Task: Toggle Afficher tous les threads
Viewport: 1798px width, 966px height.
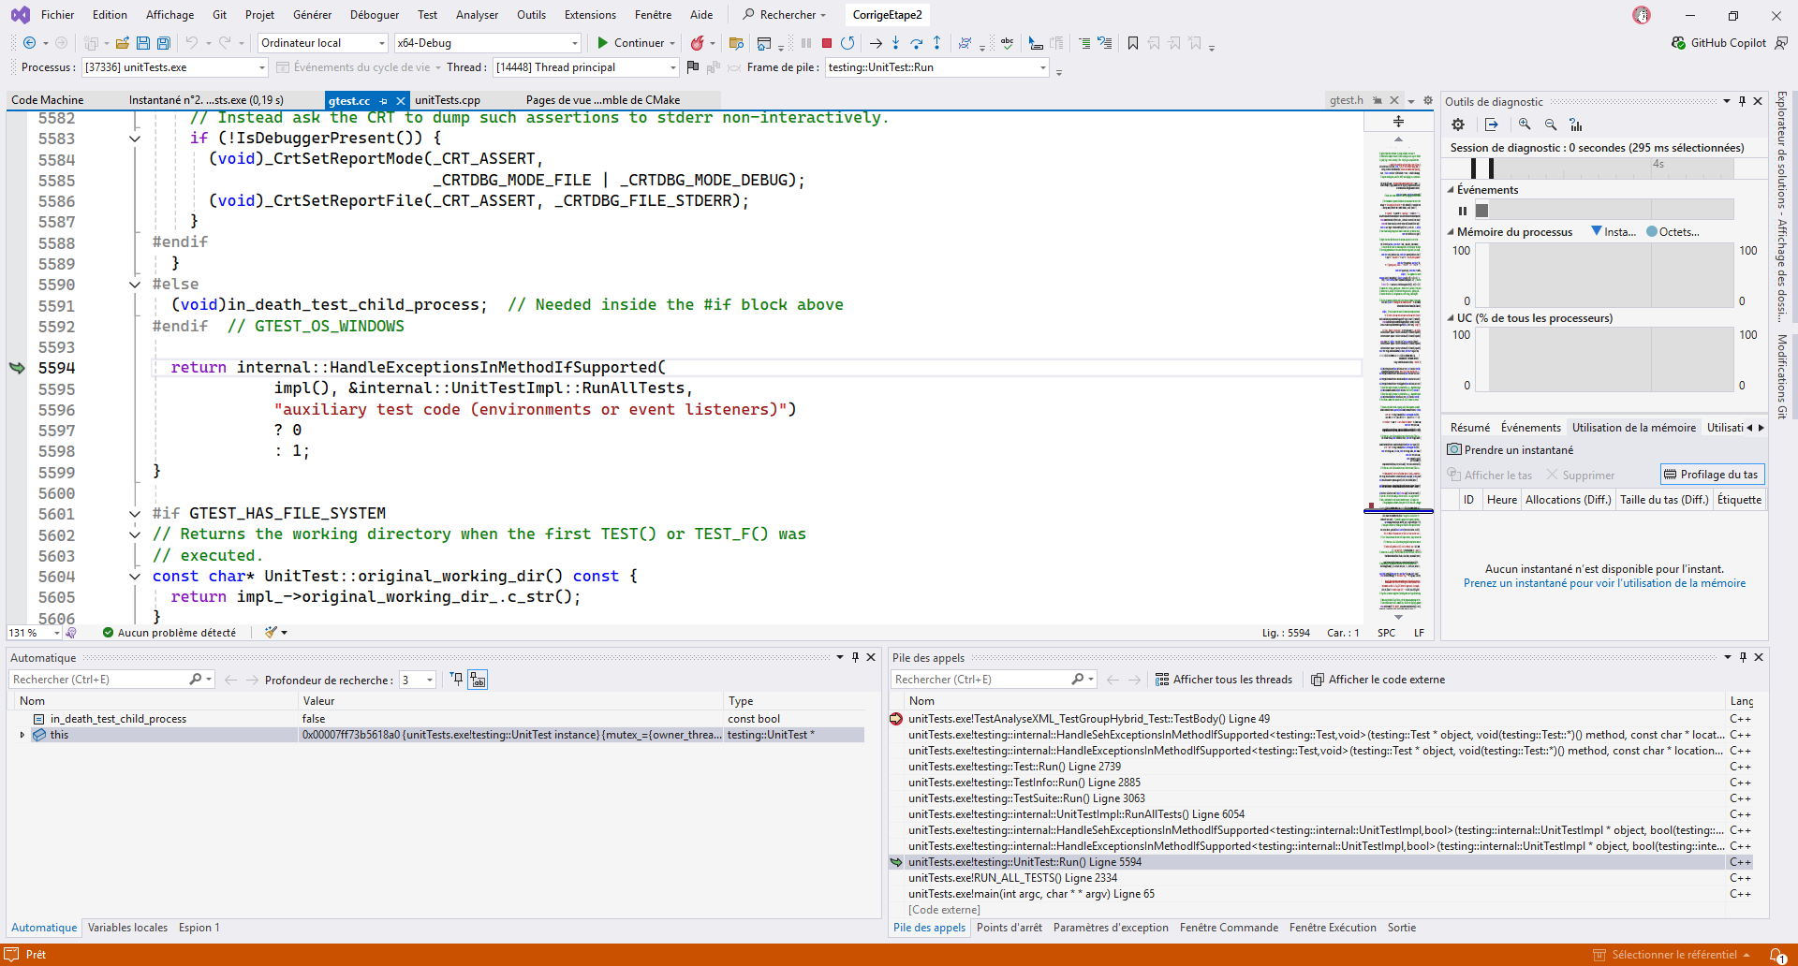Action: (1223, 680)
